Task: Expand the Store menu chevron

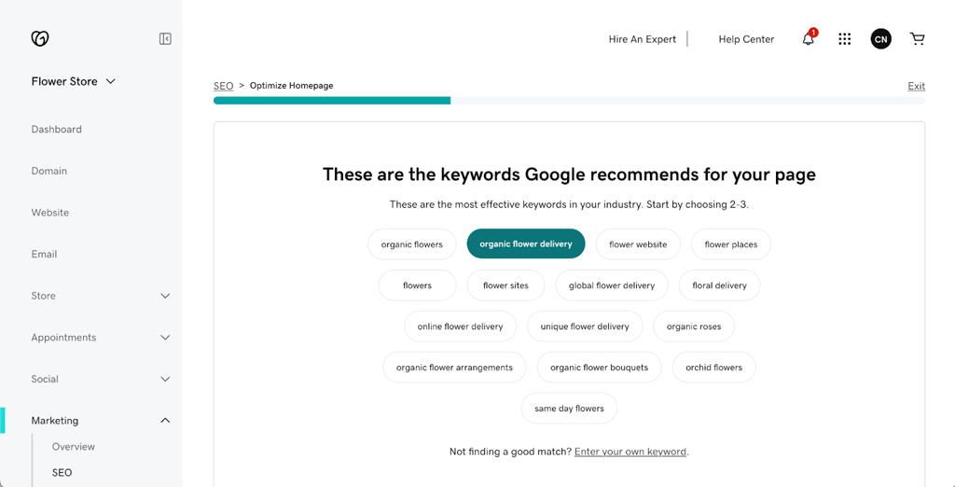Action: pyautogui.click(x=165, y=296)
